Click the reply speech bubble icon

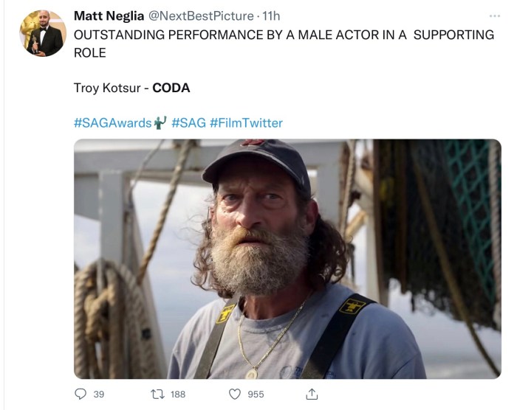pyautogui.click(x=82, y=394)
